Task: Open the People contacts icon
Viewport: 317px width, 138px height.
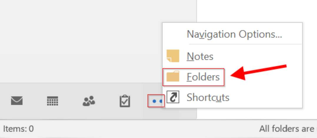Action: (x=89, y=101)
